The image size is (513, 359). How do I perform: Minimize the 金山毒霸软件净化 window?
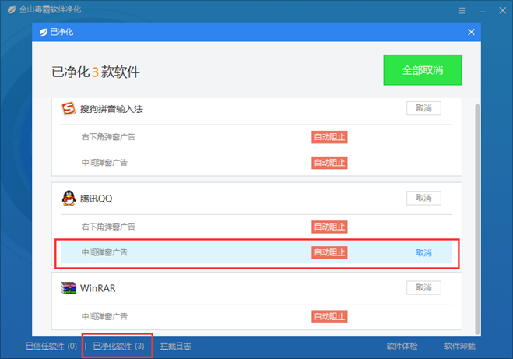(482, 11)
